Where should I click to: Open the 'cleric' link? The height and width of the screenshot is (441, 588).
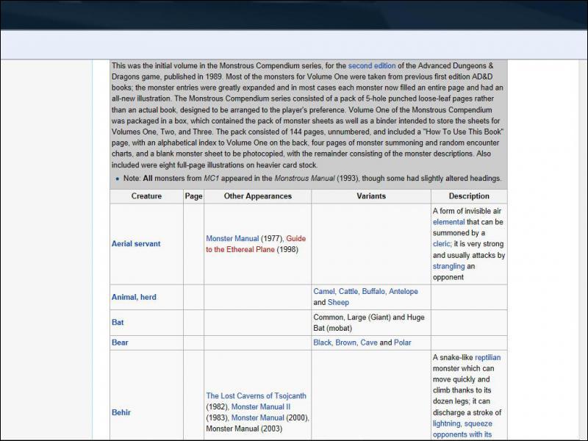coord(442,244)
